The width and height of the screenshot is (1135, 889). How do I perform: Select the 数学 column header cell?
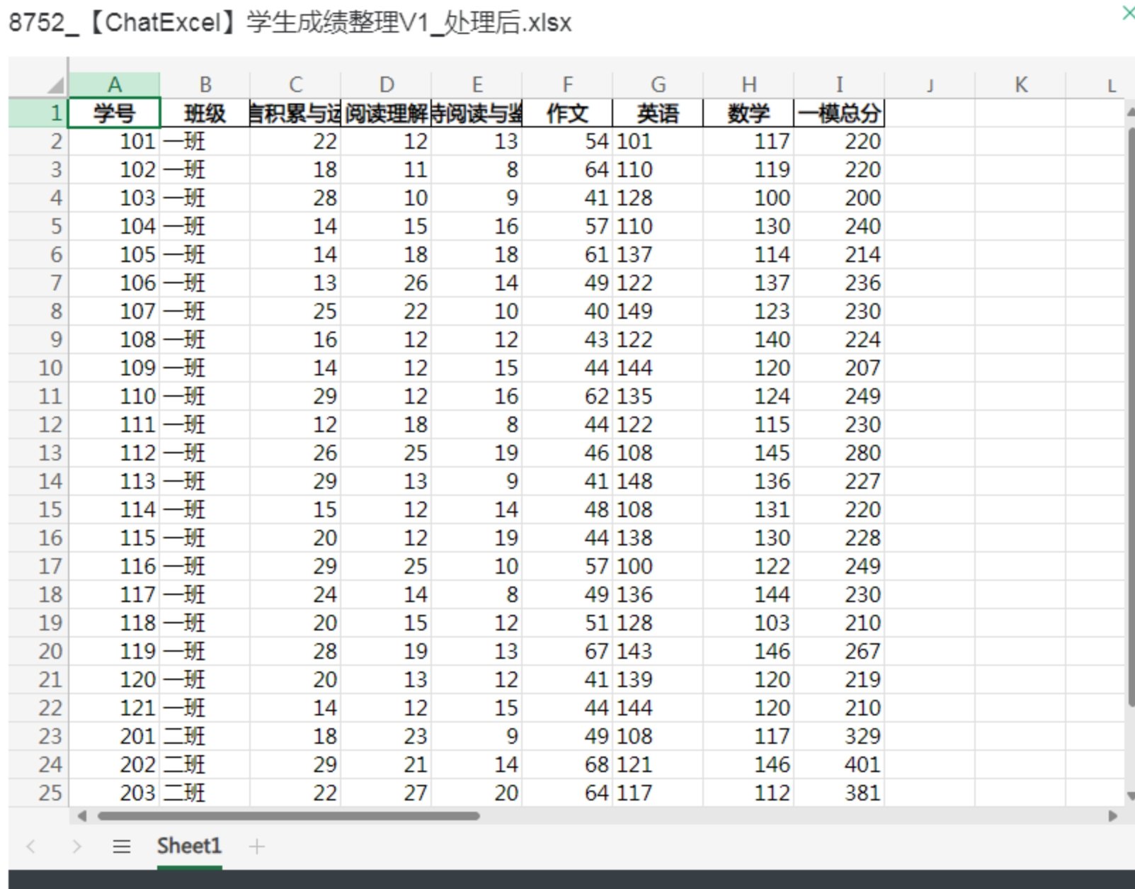point(748,113)
